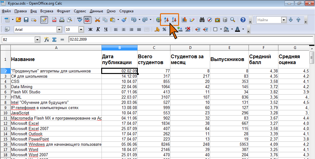This screenshot has width=315, height=159.
Task: Justify the text
Action: (139, 29)
